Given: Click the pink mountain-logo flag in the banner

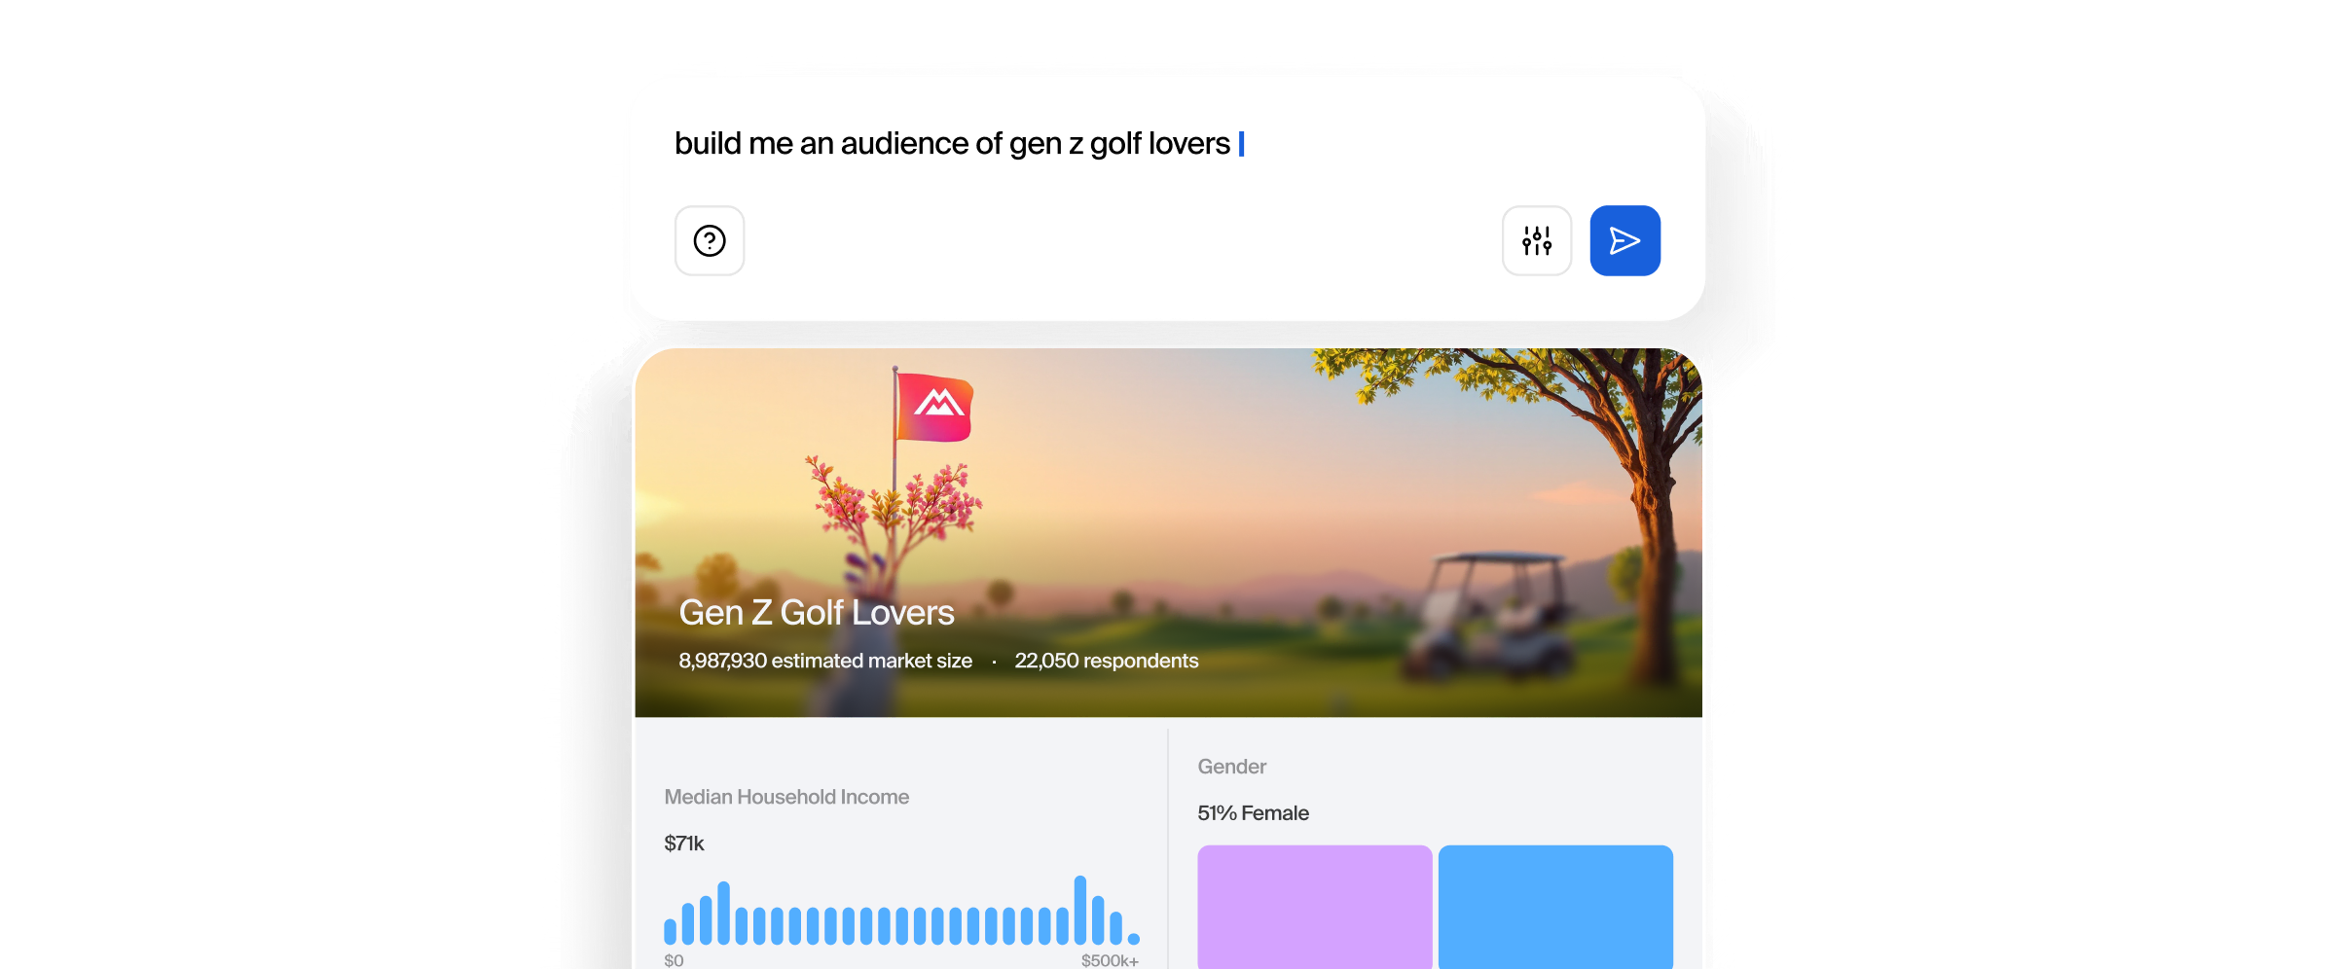Looking at the screenshot, I should [x=934, y=408].
